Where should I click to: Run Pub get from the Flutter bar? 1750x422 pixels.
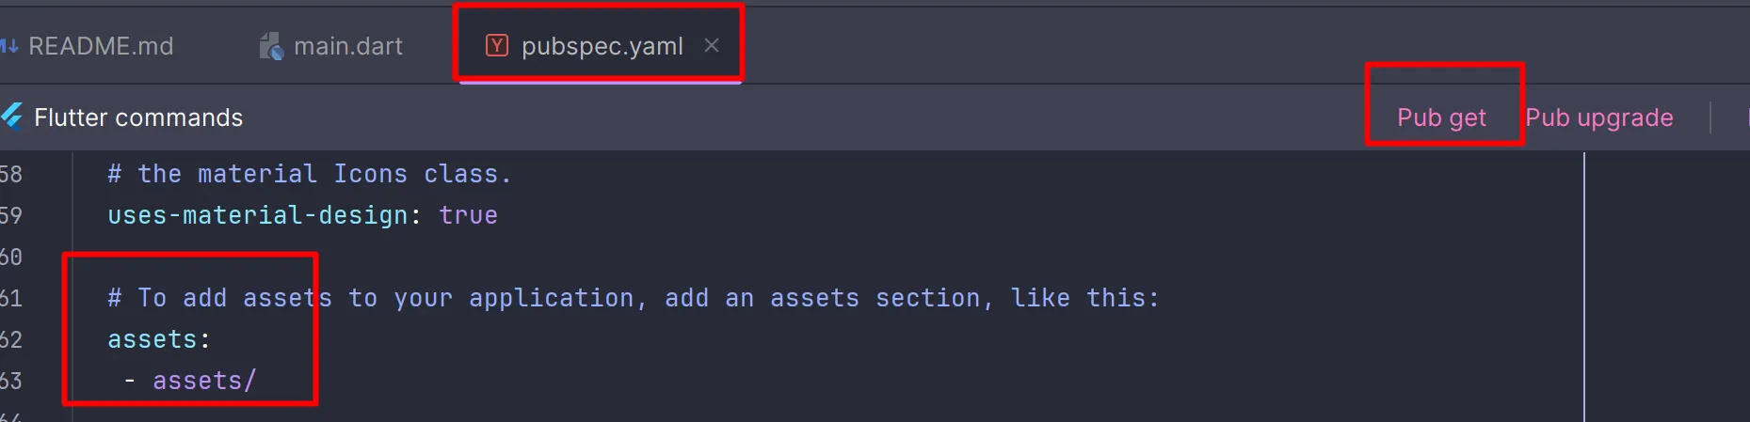click(1441, 117)
